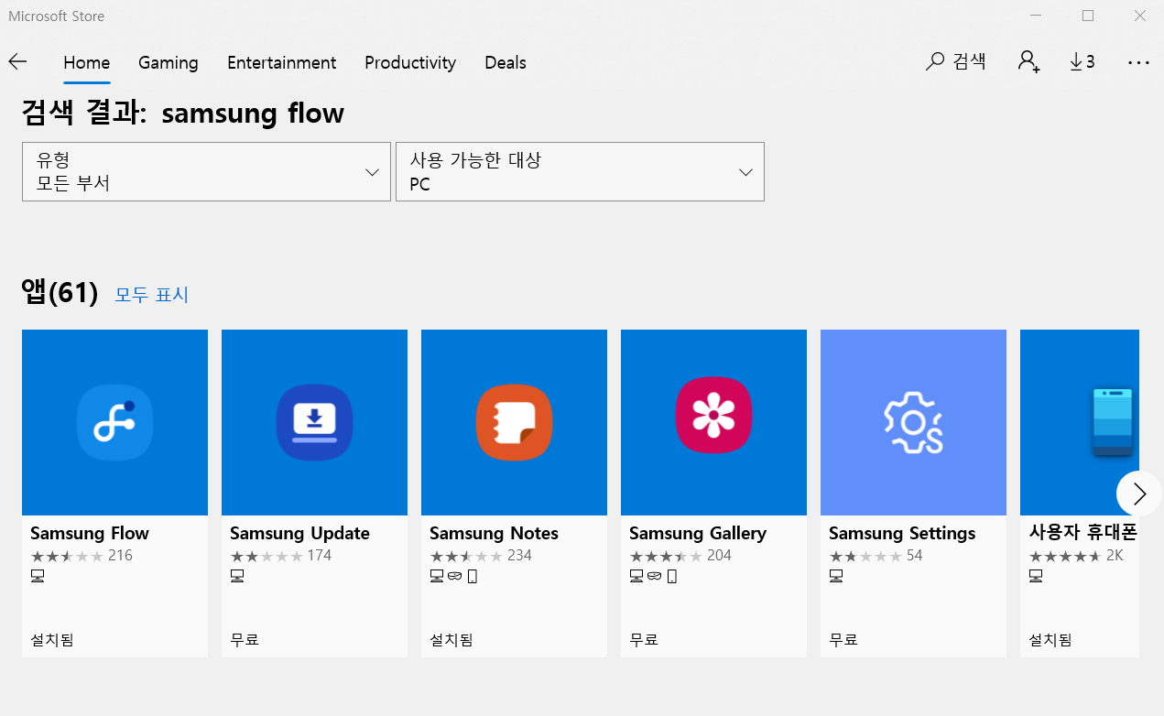Click the Samsung Gallery star rating
This screenshot has width=1164, height=716.
click(x=666, y=556)
